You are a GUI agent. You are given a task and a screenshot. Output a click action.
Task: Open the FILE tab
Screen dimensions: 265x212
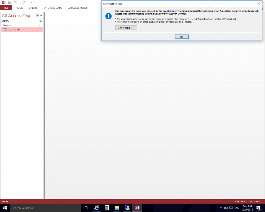(x=6, y=8)
